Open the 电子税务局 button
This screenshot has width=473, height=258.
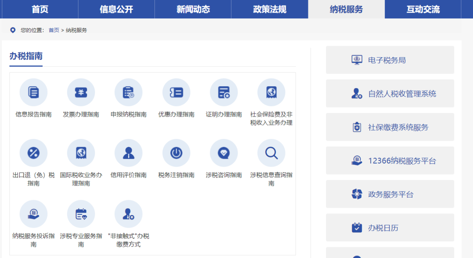pyautogui.click(x=390, y=60)
